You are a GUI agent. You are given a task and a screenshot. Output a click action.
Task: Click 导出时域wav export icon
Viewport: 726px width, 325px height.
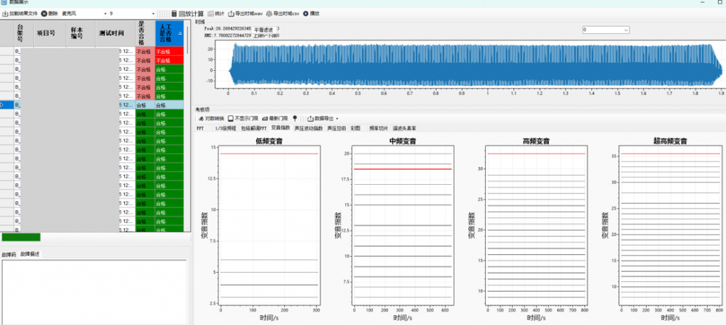[x=231, y=13]
